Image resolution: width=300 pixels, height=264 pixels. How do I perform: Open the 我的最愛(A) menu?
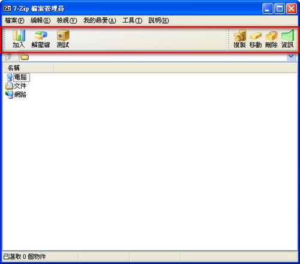100,20
